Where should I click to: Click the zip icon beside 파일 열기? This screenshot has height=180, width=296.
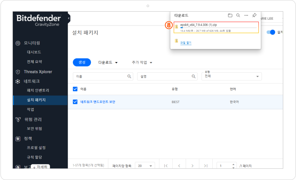(176, 41)
